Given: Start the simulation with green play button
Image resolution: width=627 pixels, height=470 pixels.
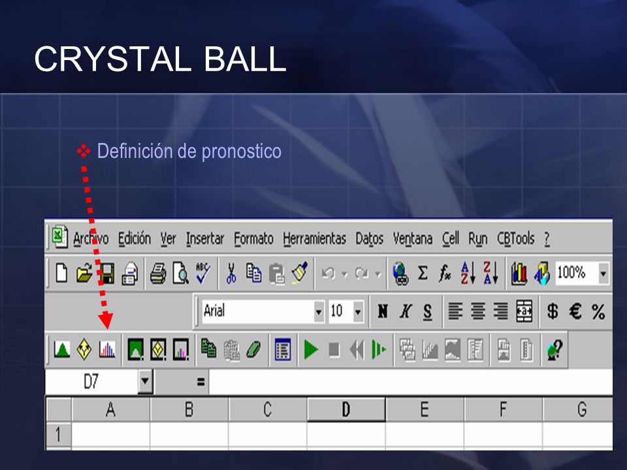Looking at the screenshot, I should point(311,350).
